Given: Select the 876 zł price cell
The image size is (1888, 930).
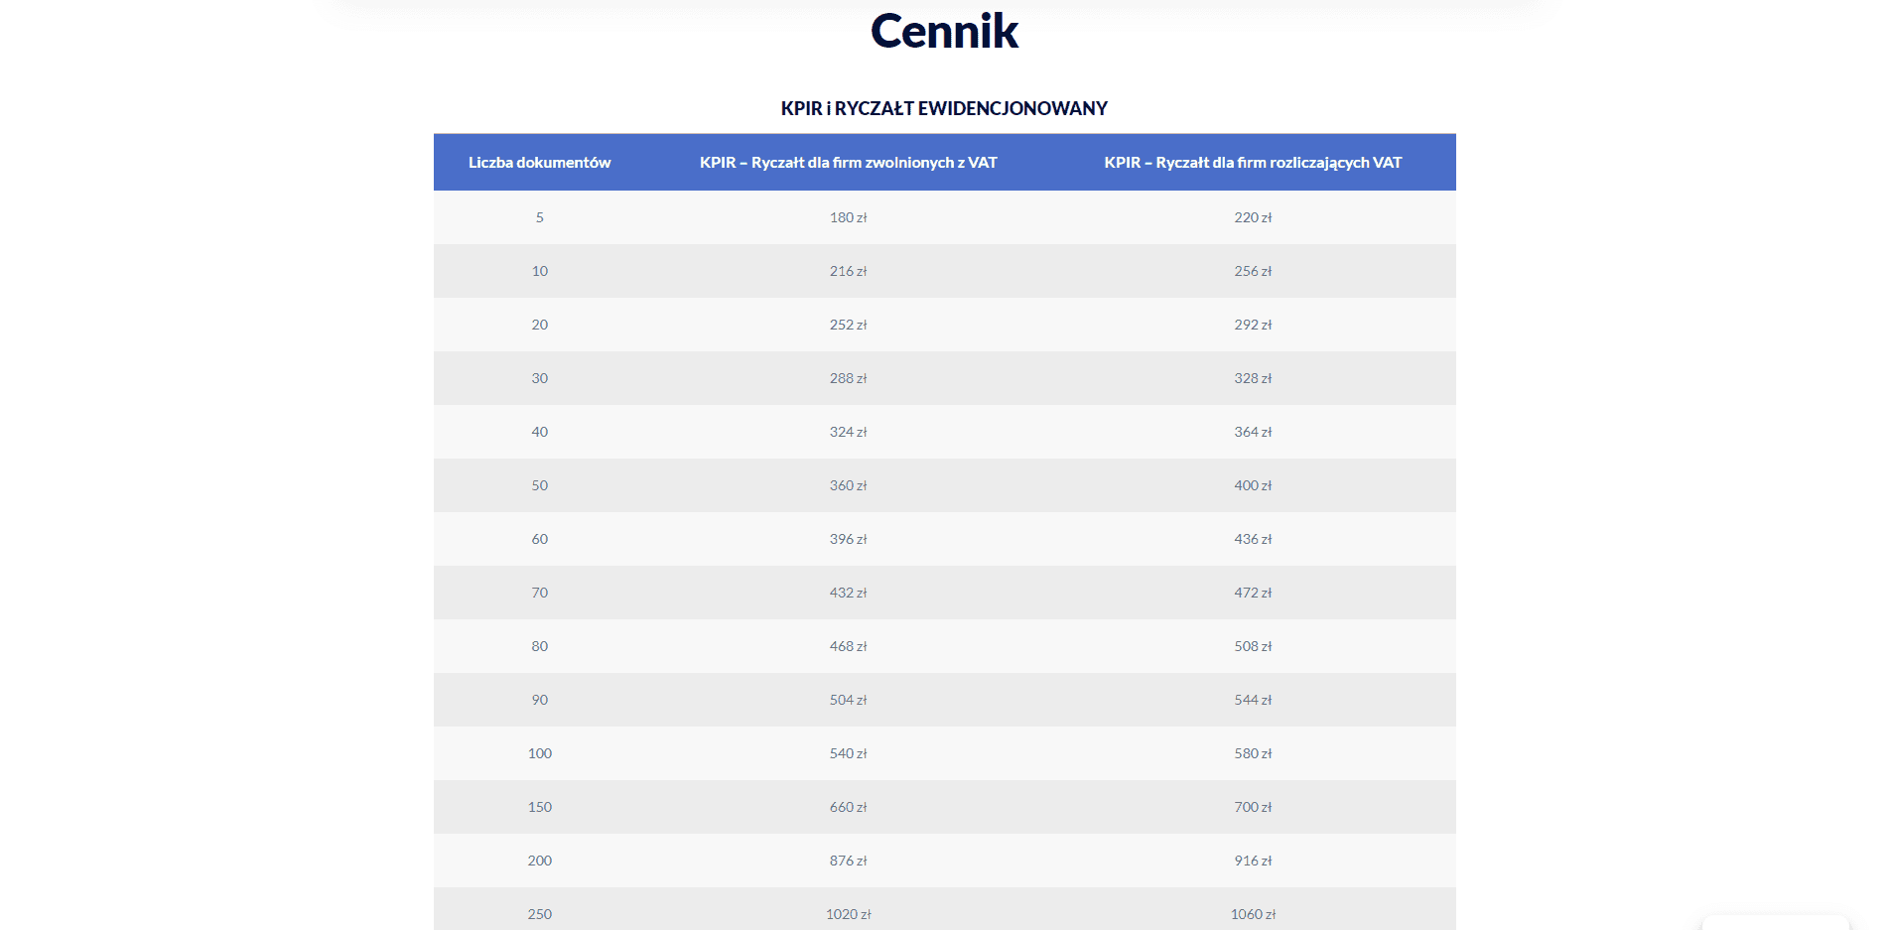Looking at the screenshot, I should point(848,861).
